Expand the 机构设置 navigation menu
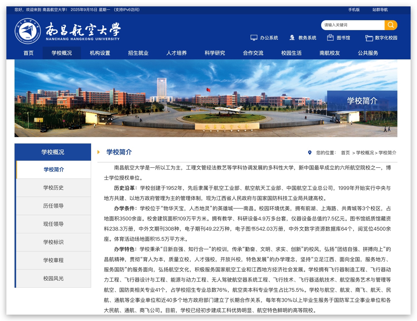 click(x=100, y=53)
